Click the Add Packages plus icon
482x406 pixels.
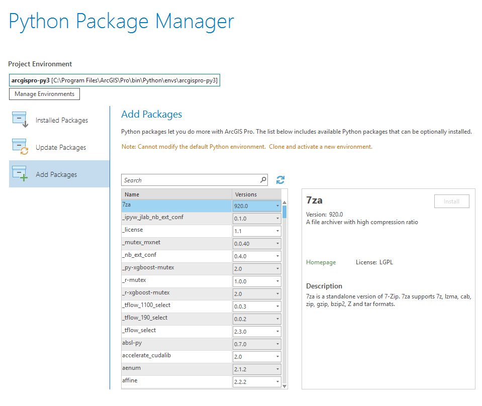coord(20,174)
